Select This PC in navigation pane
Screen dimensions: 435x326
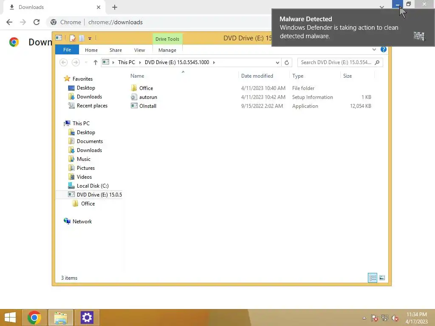(81, 124)
